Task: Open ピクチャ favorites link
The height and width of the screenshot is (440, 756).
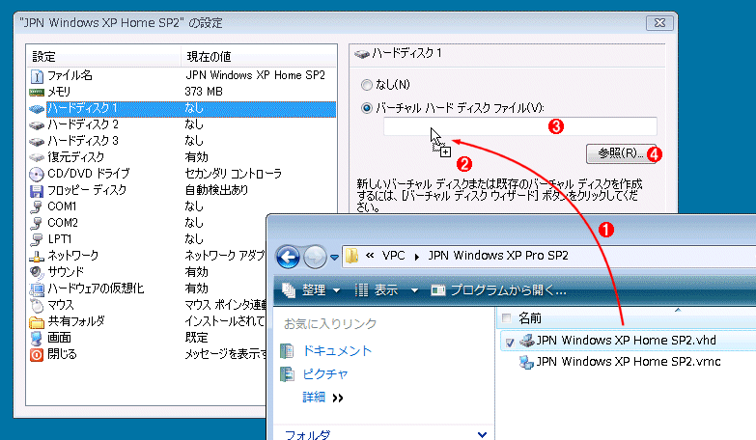Action: 325,374
